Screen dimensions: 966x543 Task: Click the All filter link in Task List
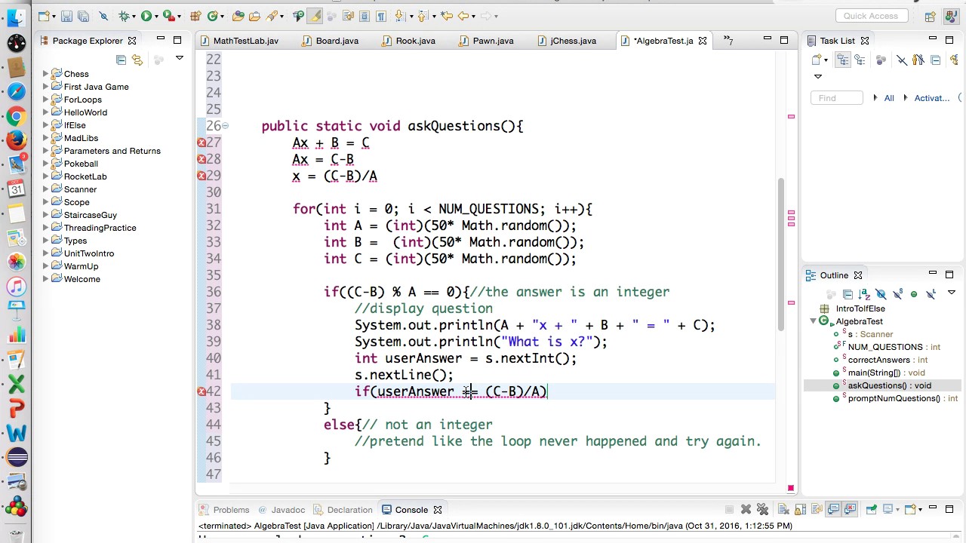point(889,98)
